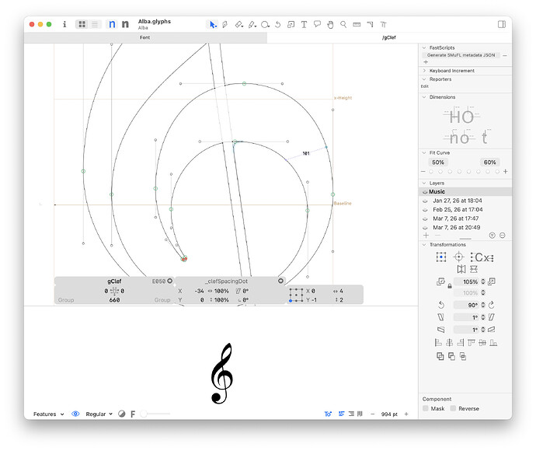The width and height of the screenshot is (536, 451).
Task: Collapse the FastScripts section
Action: point(424,48)
